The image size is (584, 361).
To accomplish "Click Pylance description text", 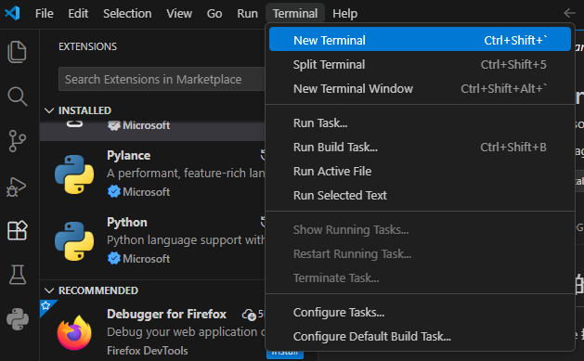I will click(186, 174).
